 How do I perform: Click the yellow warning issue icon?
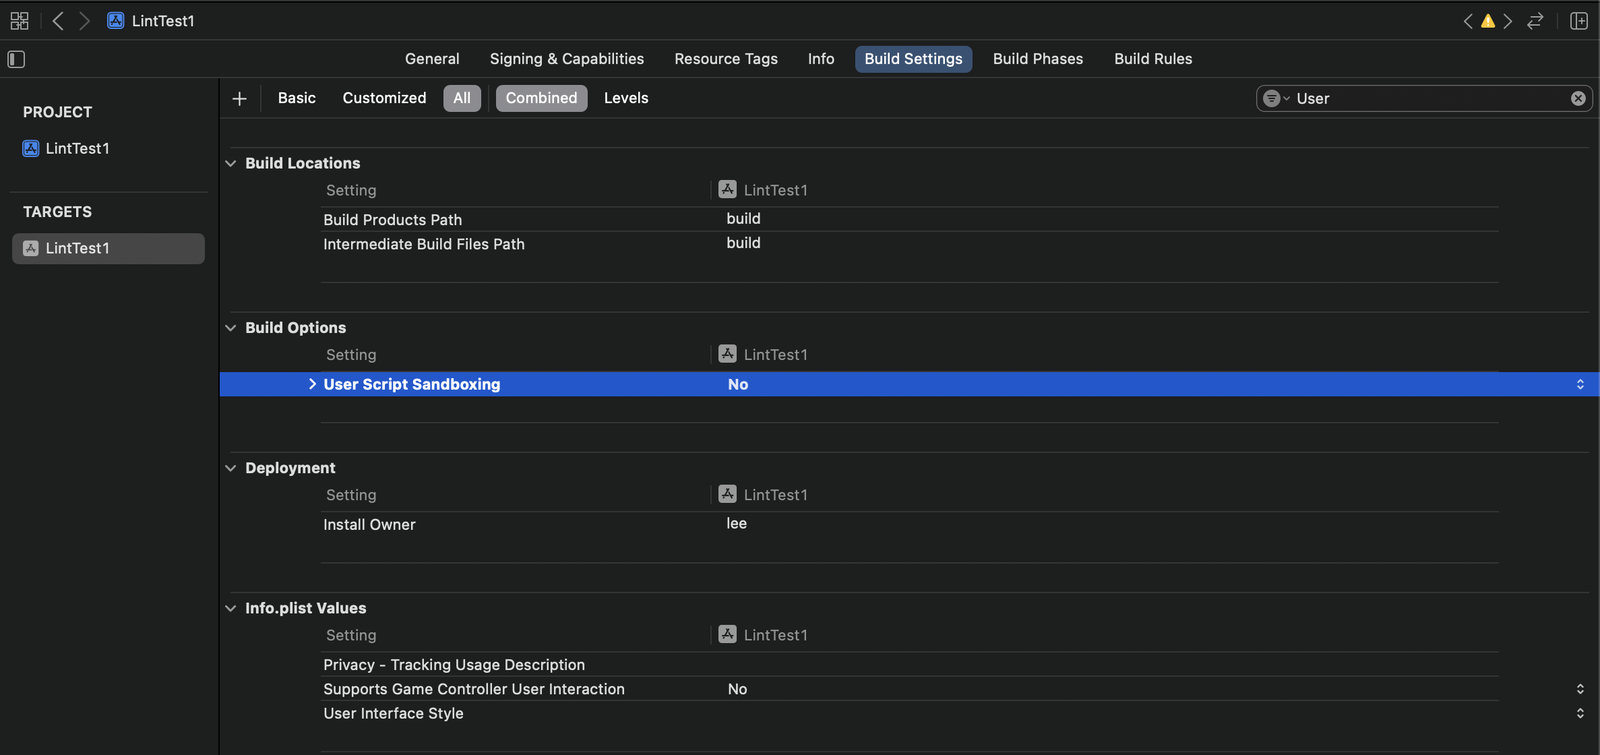1487,21
